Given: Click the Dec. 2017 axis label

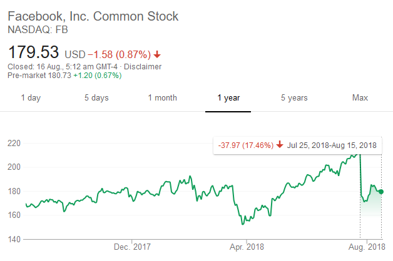Looking at the screenshot, I should pos(131,246).
